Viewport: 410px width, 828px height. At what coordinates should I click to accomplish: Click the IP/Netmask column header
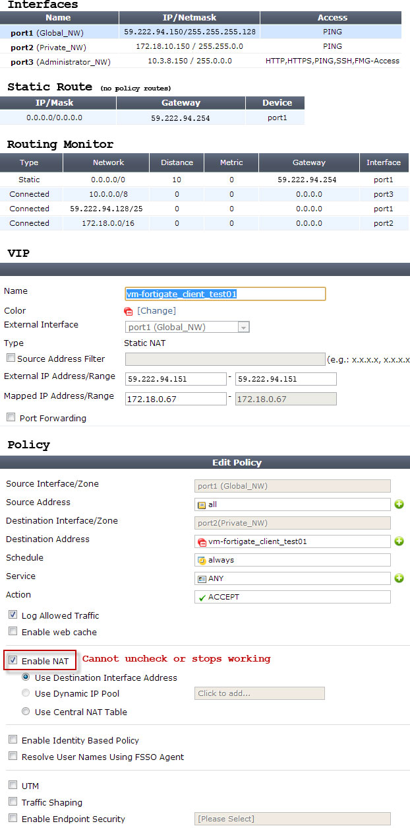click(189, 18)
